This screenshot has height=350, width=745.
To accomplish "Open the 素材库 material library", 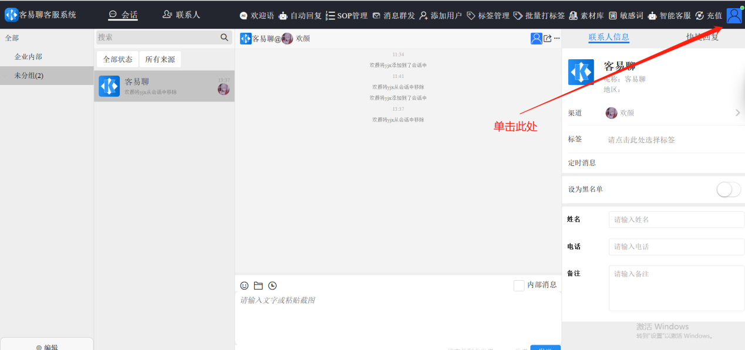I will [586, 16].
